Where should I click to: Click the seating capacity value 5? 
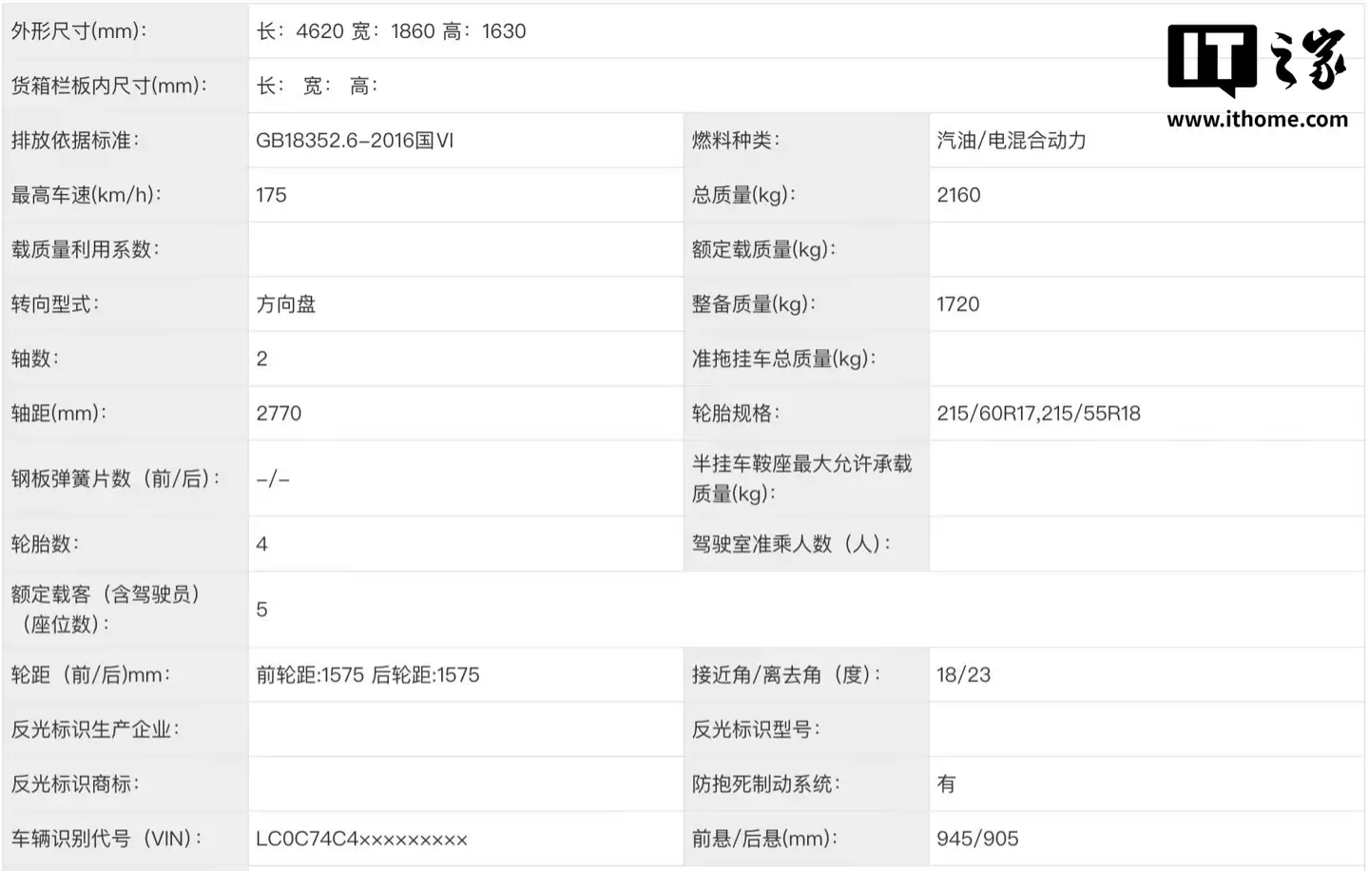point(261,610)
